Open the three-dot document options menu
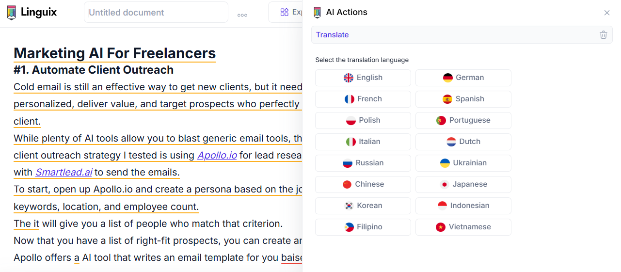Image resolution: width=621 pixels, height=272 pixels. (x=242, y=15)
